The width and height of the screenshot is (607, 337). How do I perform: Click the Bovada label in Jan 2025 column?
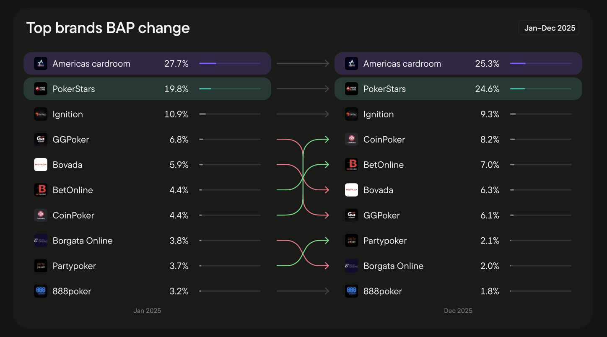[x=67, y=165]
